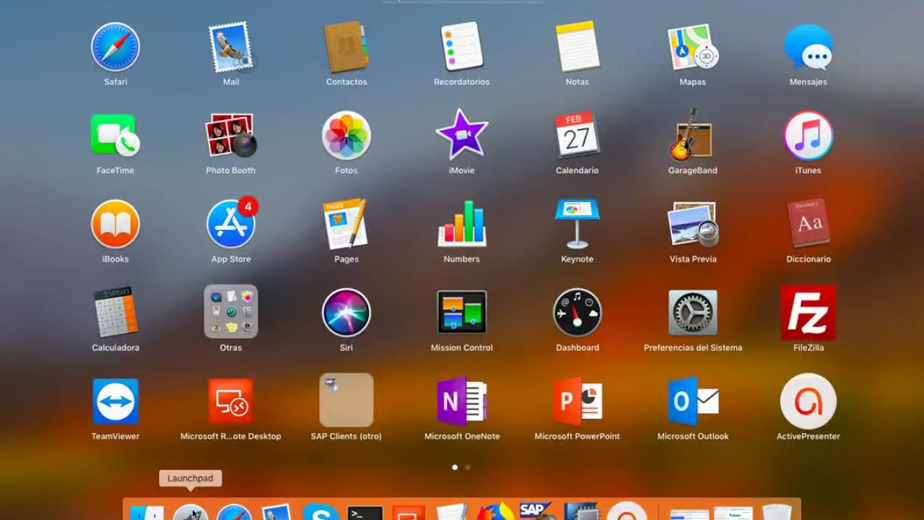Open SAP app from the Dock
924x520 pixels.
[x=536, y=511]
